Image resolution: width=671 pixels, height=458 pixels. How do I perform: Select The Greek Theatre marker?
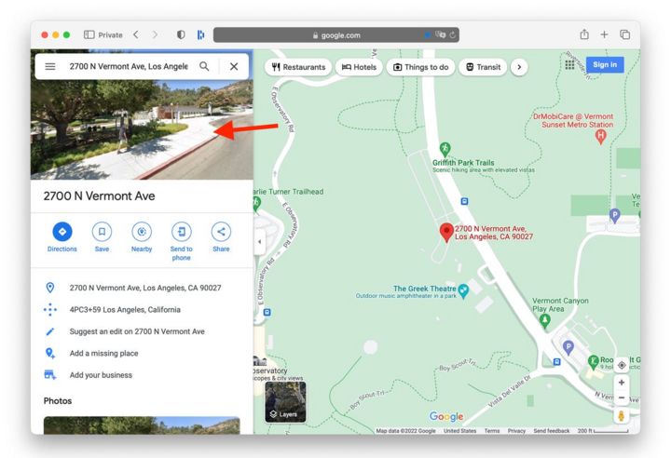coord(463,290)
